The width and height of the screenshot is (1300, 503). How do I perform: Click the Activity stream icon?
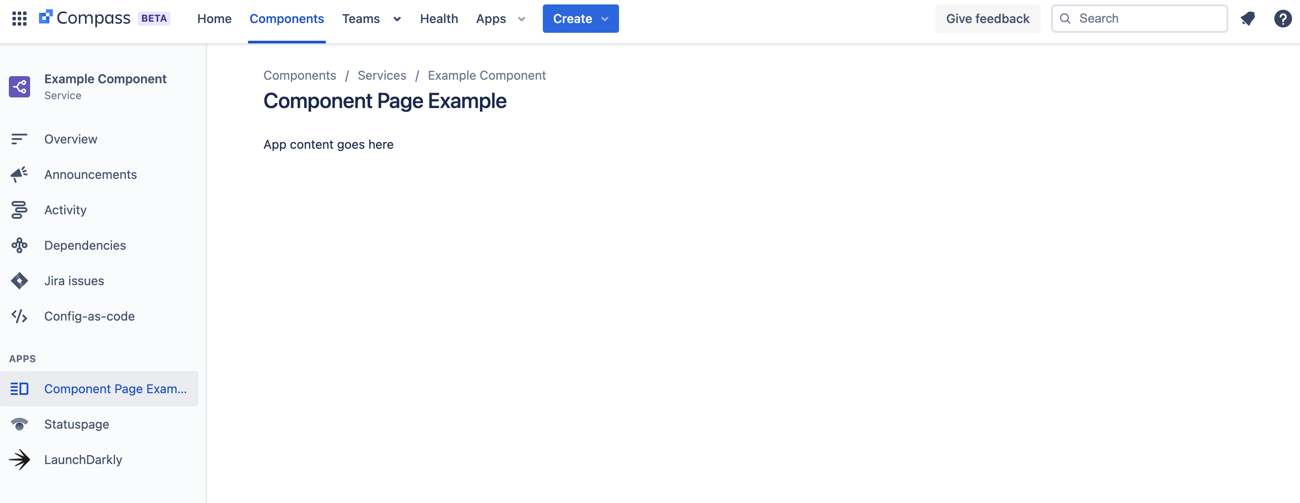click(x=19, y=209)
